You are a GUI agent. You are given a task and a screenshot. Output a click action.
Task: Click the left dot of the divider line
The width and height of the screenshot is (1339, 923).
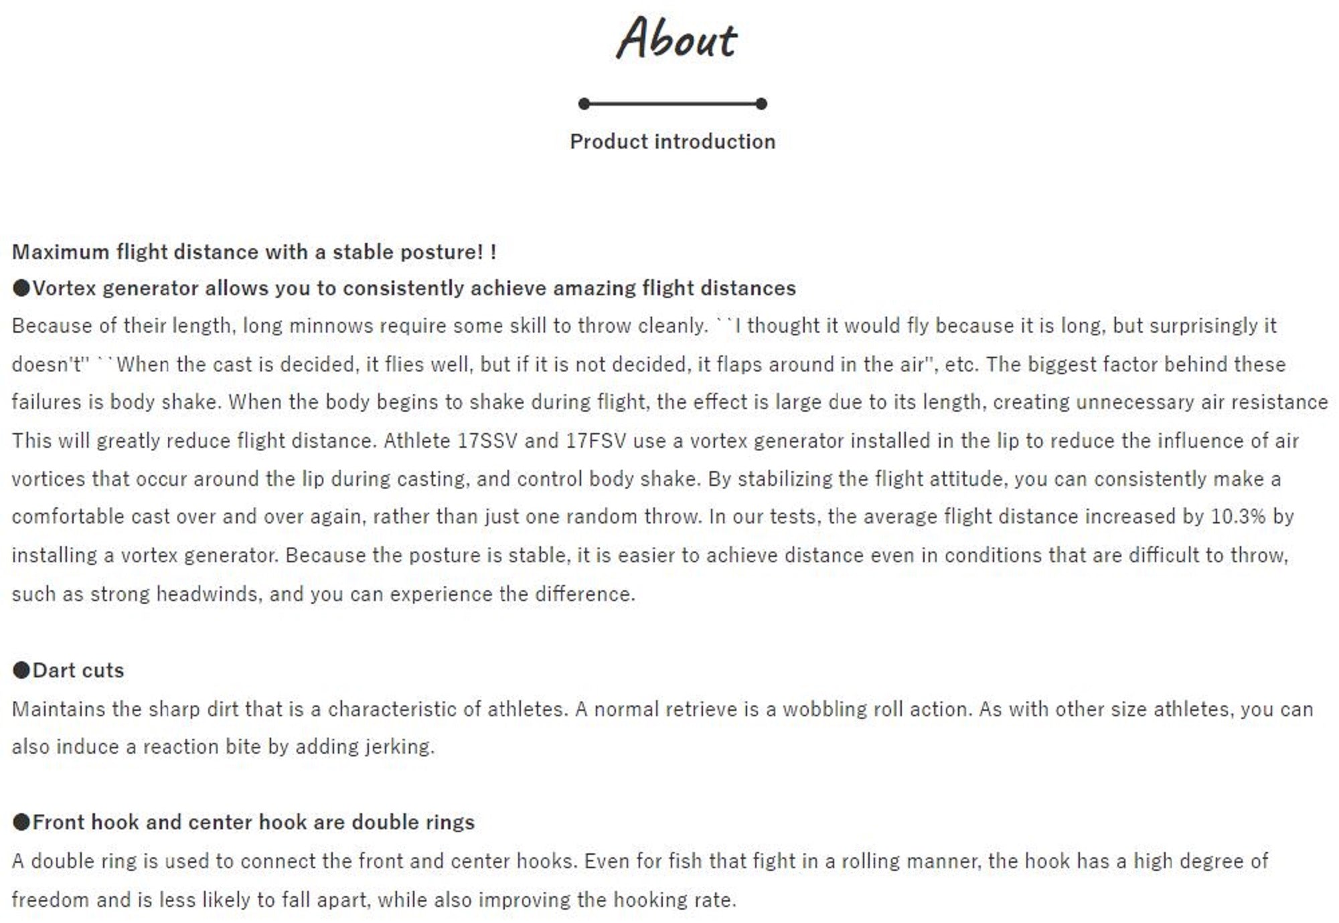[584, 104]
